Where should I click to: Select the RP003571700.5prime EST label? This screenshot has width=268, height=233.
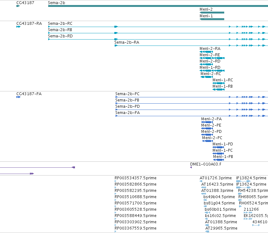click(135, 203)
